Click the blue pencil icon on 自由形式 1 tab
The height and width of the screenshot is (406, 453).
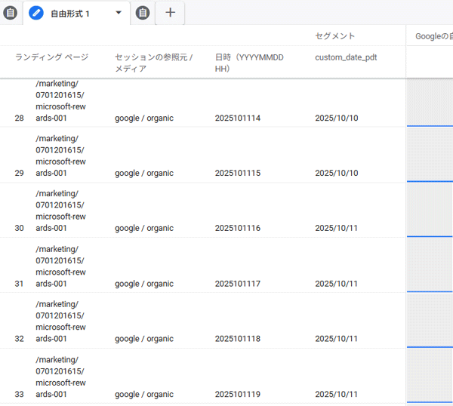[x=36, y=13]
